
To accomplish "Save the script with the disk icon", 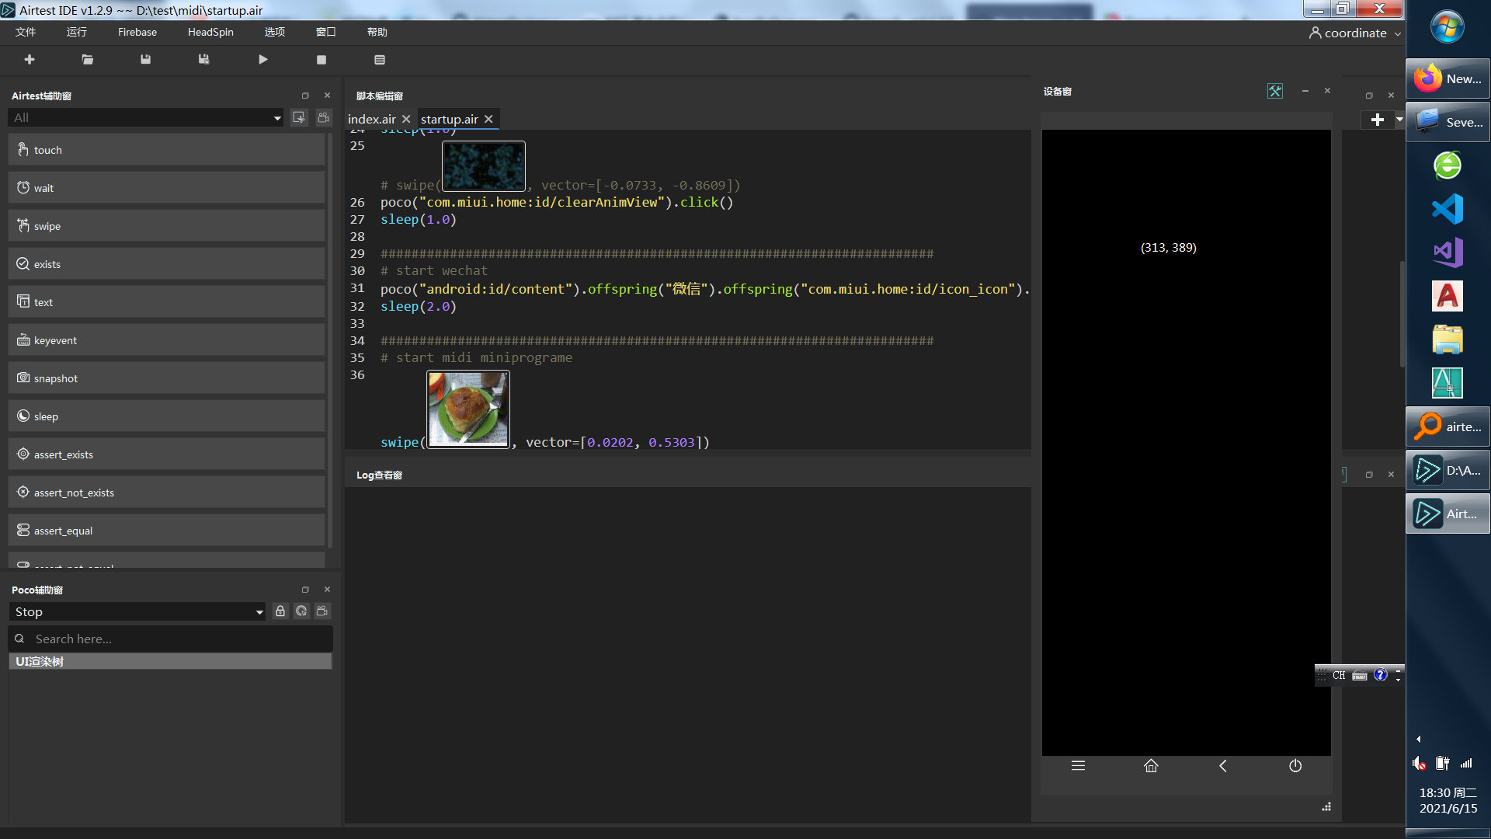I will [x=145, y=60].
